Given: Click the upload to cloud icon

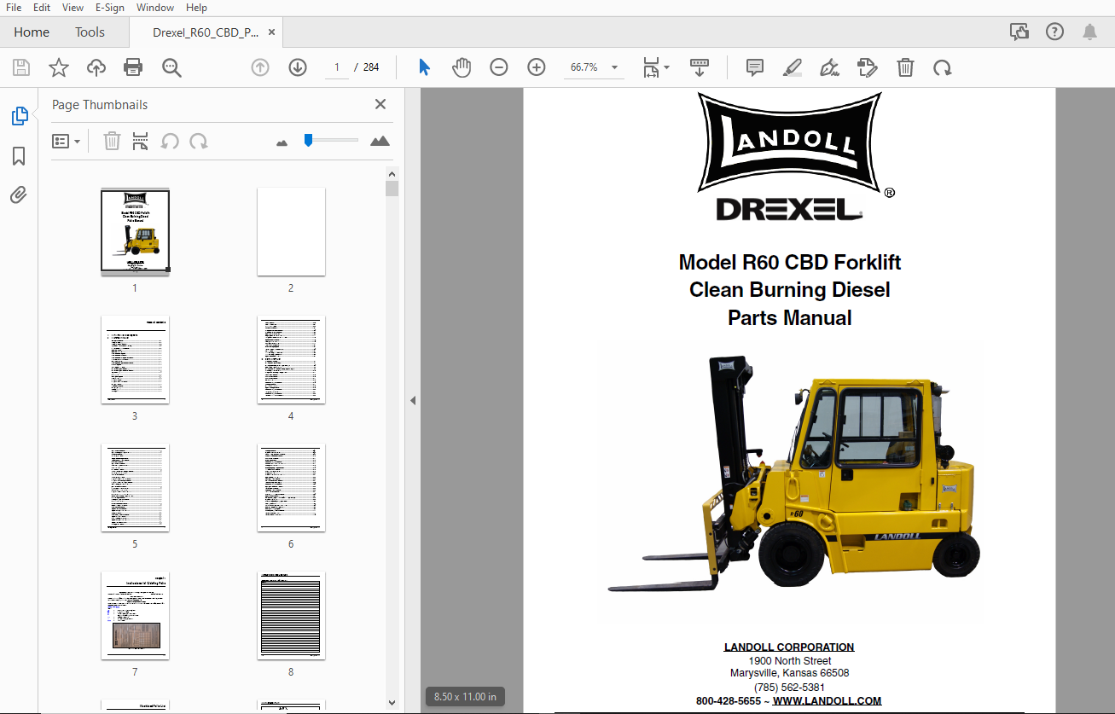Looking at the screenshot, I should (x=96, y=67).
